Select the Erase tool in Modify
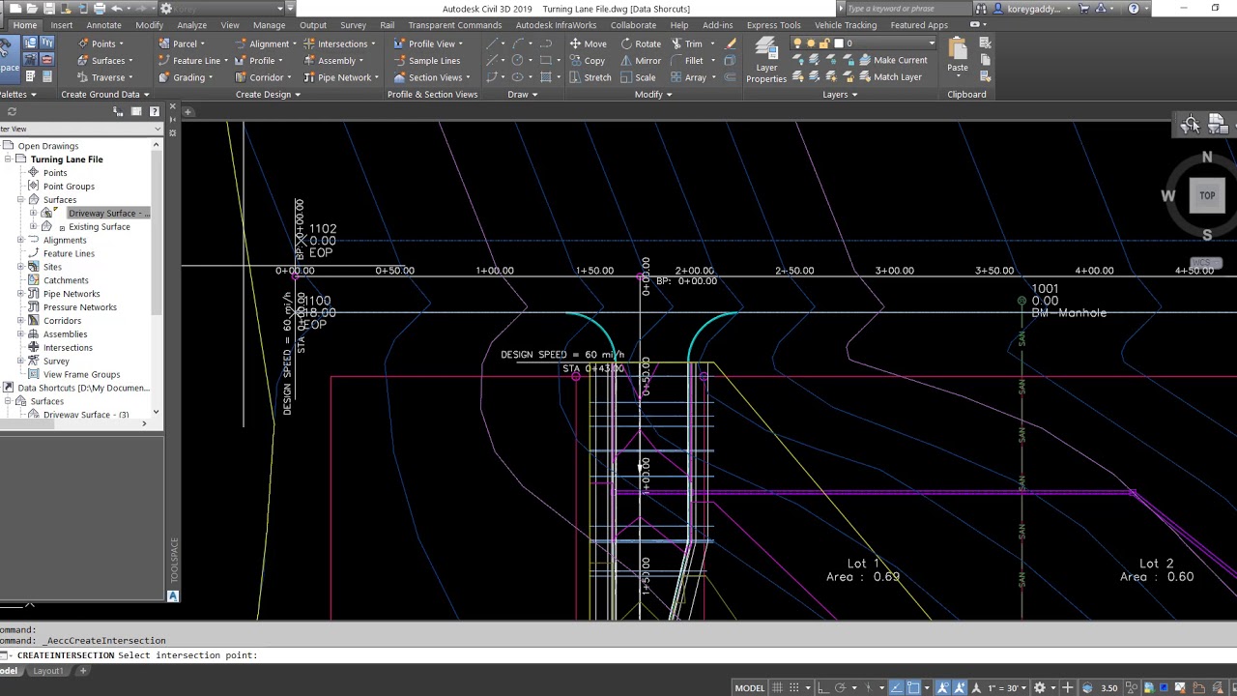The height and width of the screenshot is (696, 1237). click(731, 43)
